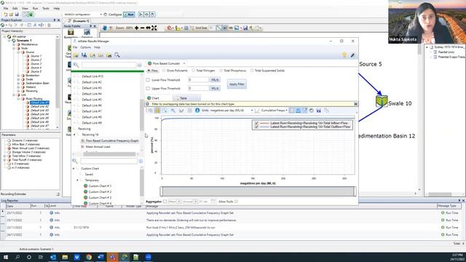Click the light bulb icon in Results Manager

coord(344,55)
